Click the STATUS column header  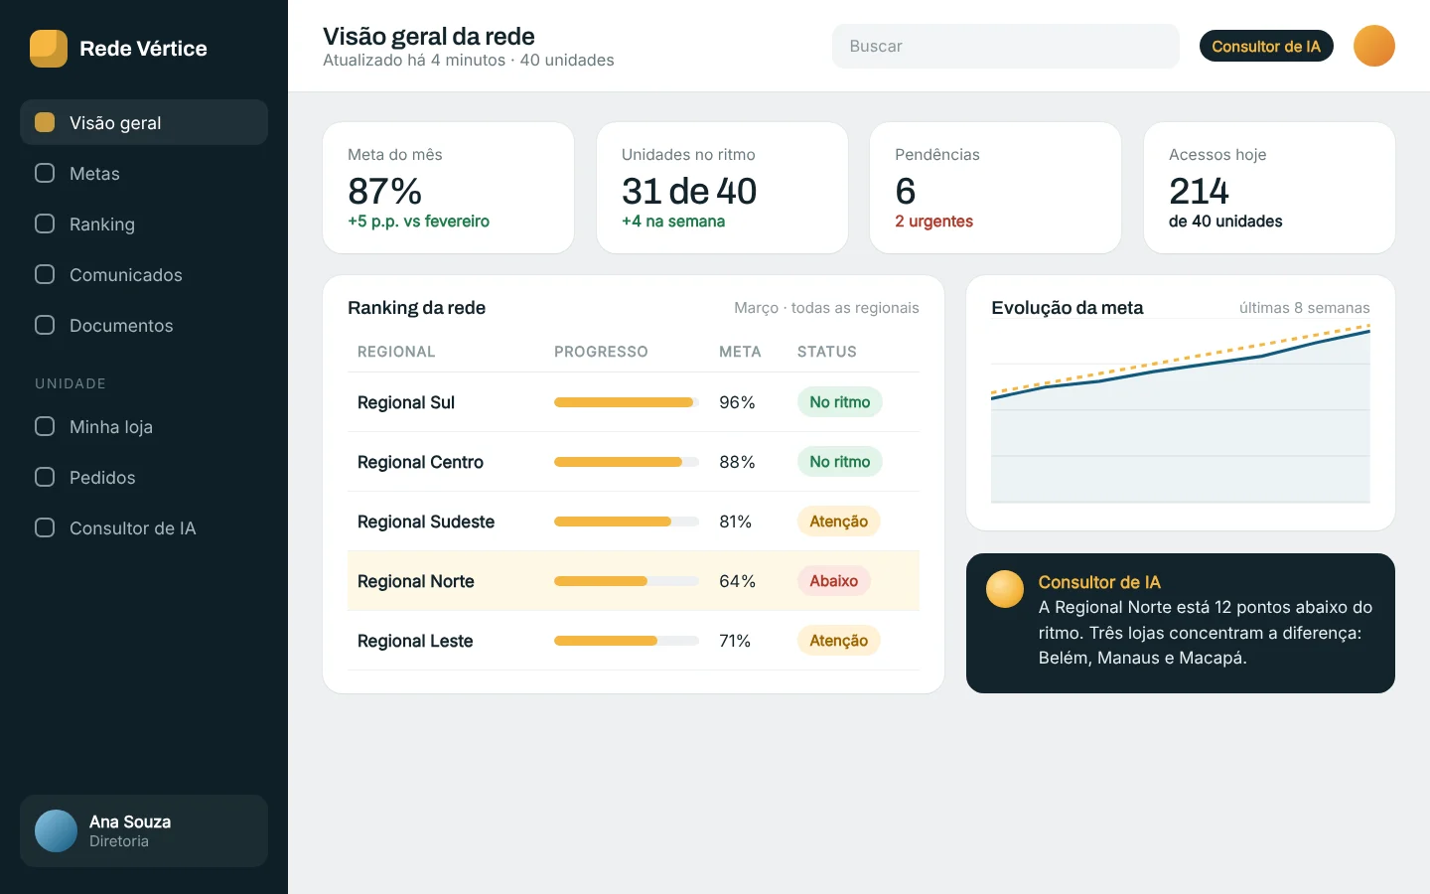pyautogui.click(x=827, y=352)
